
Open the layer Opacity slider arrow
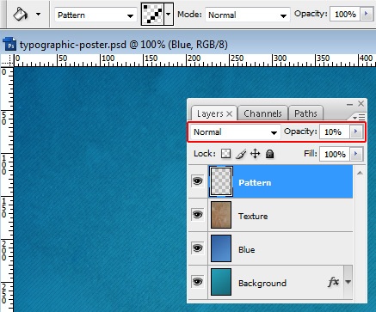(x=356, y=132)
